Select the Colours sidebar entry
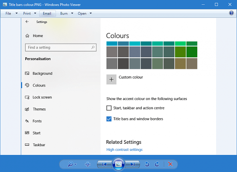 click(x=39, y=85)
